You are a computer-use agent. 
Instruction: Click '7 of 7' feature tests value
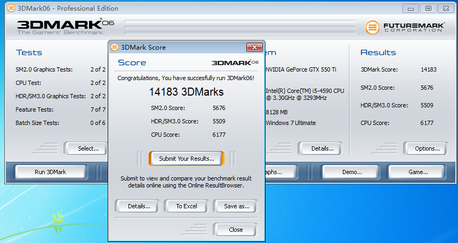[98, 109]
